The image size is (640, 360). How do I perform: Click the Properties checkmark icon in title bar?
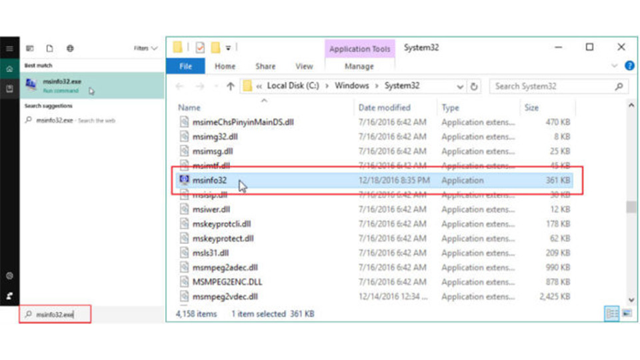(200, 48)
